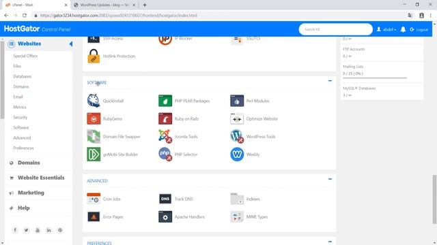Image resolution: width=437 pixels, height=245 pixels.
Task: Open PHP Selector icon
Action: [165, 154]
